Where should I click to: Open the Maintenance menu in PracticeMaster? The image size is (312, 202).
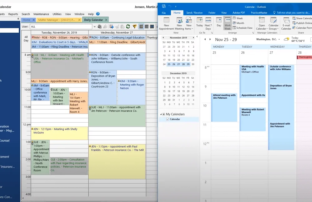[x=41, y=14]
